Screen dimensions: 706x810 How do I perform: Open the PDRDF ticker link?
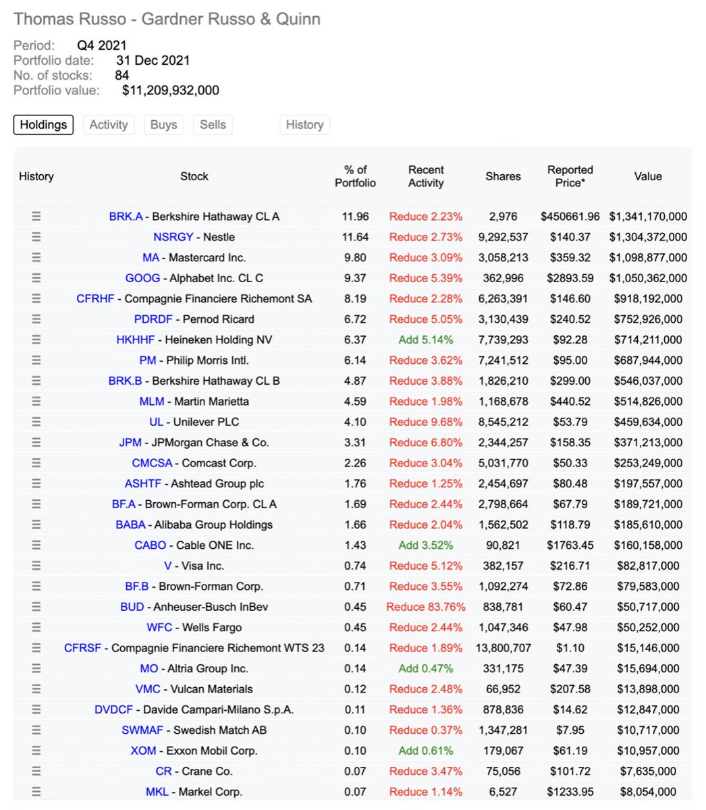pyautogui.click(x=153, y=319)
